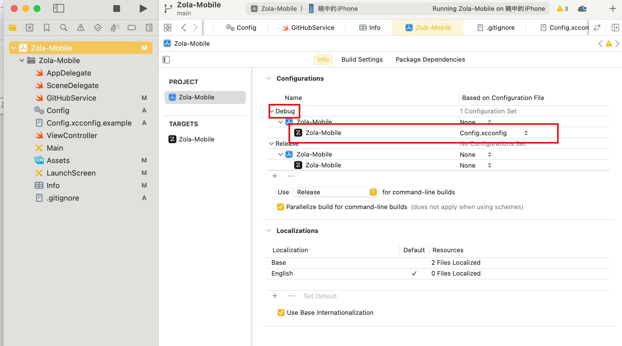The width and height of the screenshot is (622, 346).
Task: Remove configuration with the minus button
Action: tap(291, 176)
